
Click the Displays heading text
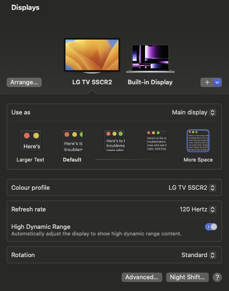pyautogui.click(x=25, y=8)
